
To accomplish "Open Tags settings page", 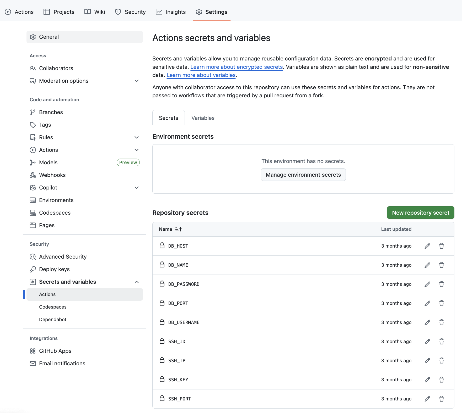I will [85, 125].
